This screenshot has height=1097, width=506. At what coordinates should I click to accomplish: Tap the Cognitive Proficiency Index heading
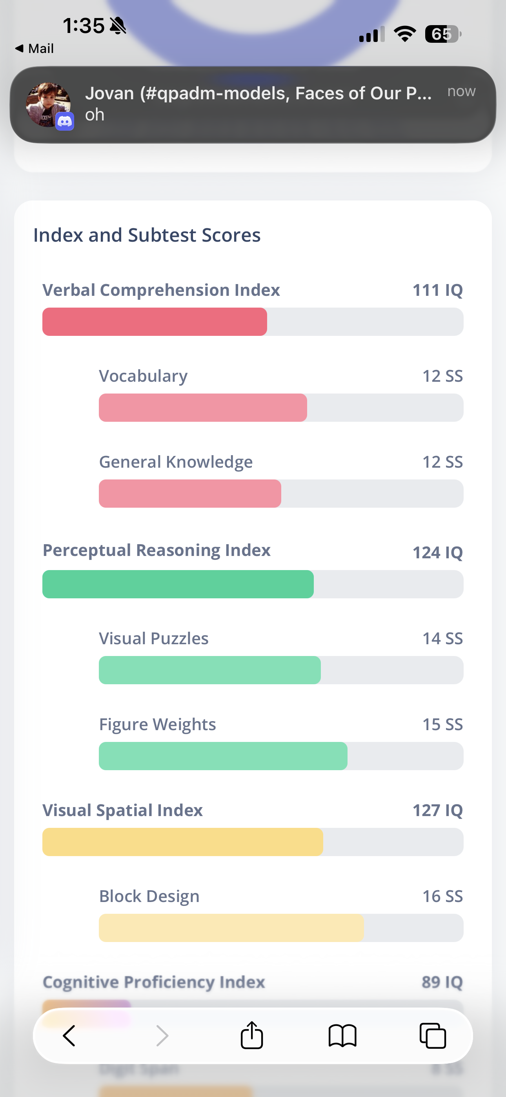154,982
